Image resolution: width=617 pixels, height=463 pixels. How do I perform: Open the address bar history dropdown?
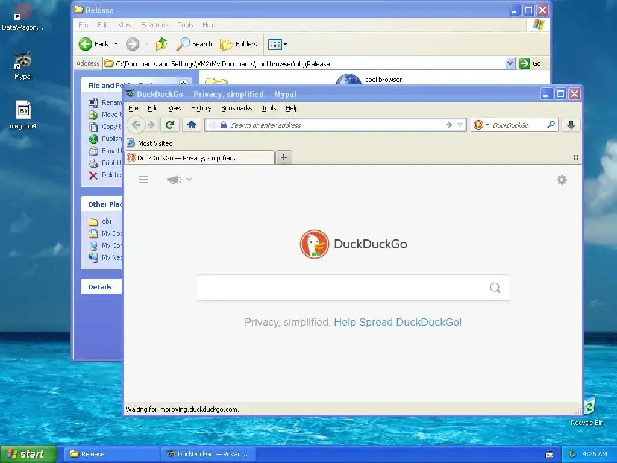(x=460, y=125)
